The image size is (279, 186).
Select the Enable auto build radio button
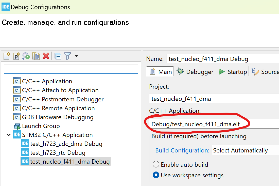[156, 164]
